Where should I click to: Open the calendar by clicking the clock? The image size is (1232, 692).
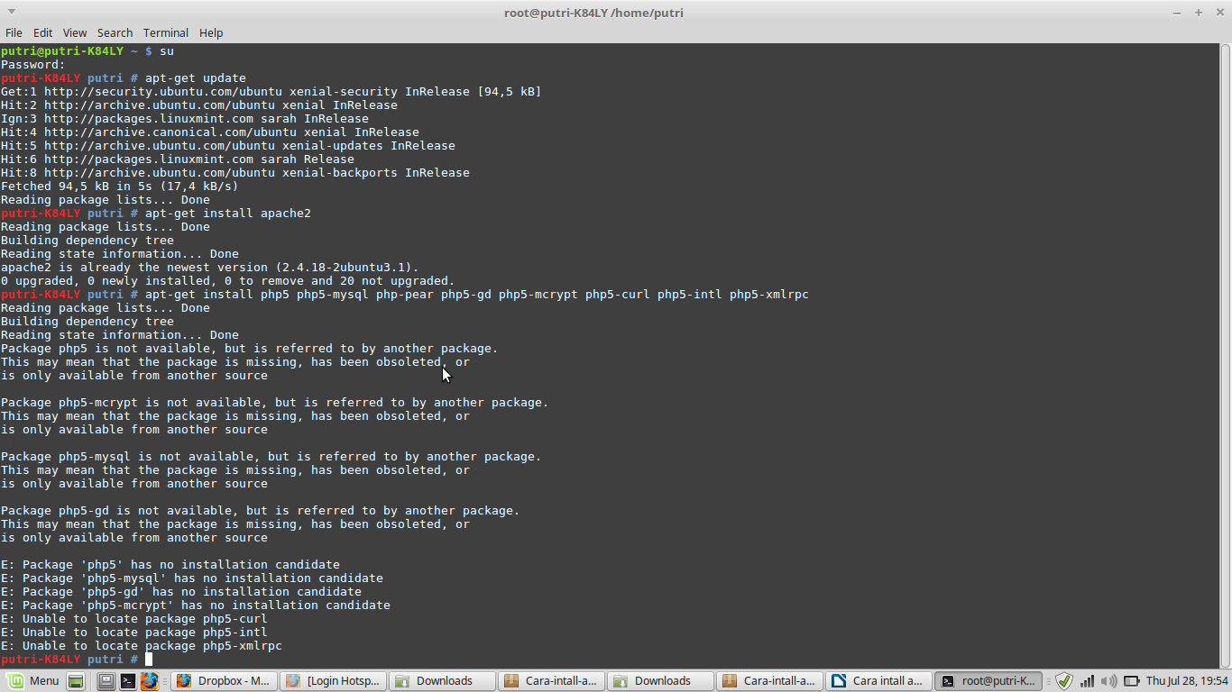pyautogui.click(x=1186, y=680)
